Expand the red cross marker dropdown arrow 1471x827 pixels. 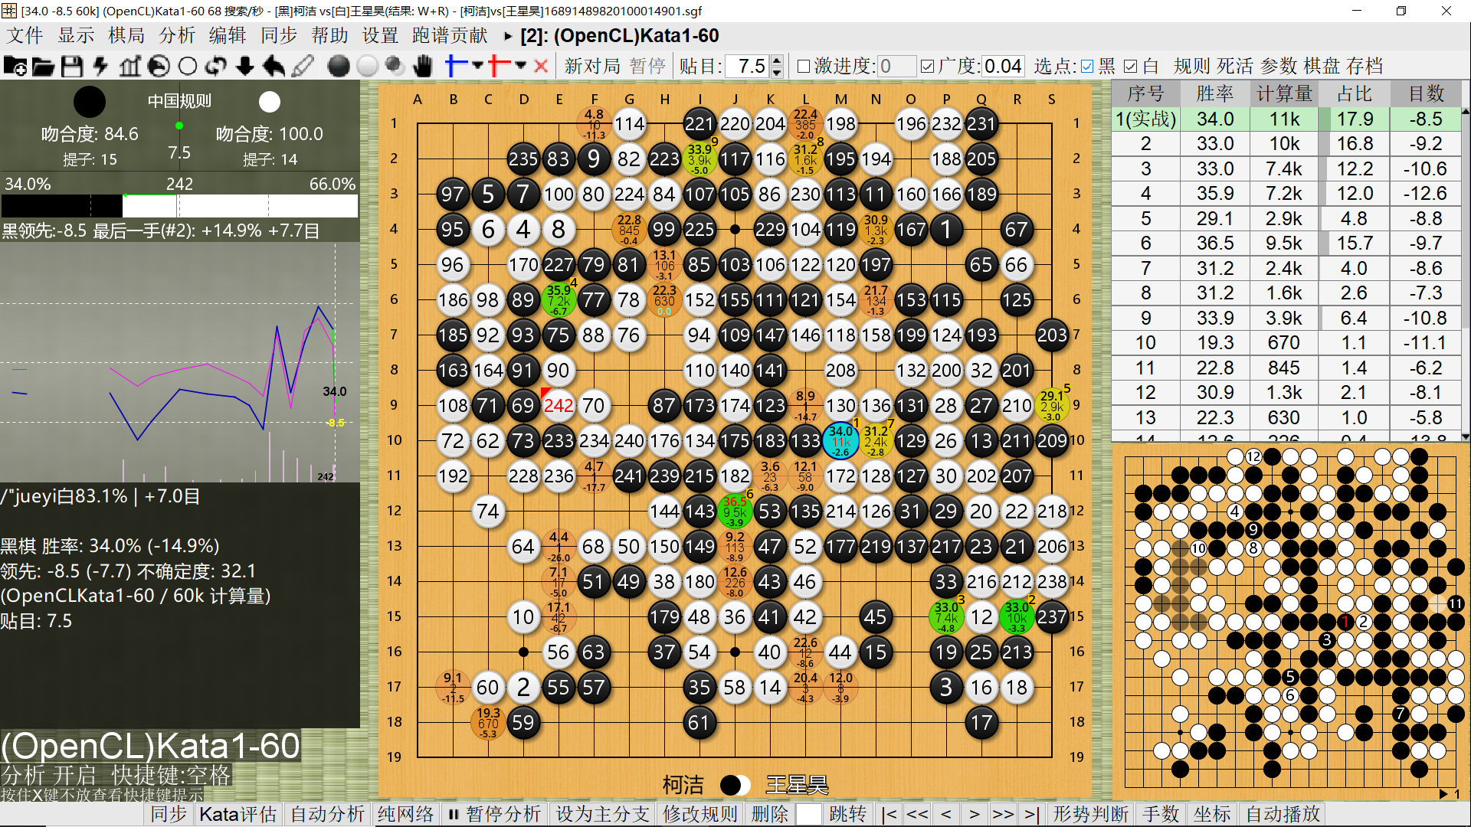click(521, 66)
